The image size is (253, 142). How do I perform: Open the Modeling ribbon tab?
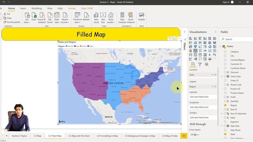point(37,8)
